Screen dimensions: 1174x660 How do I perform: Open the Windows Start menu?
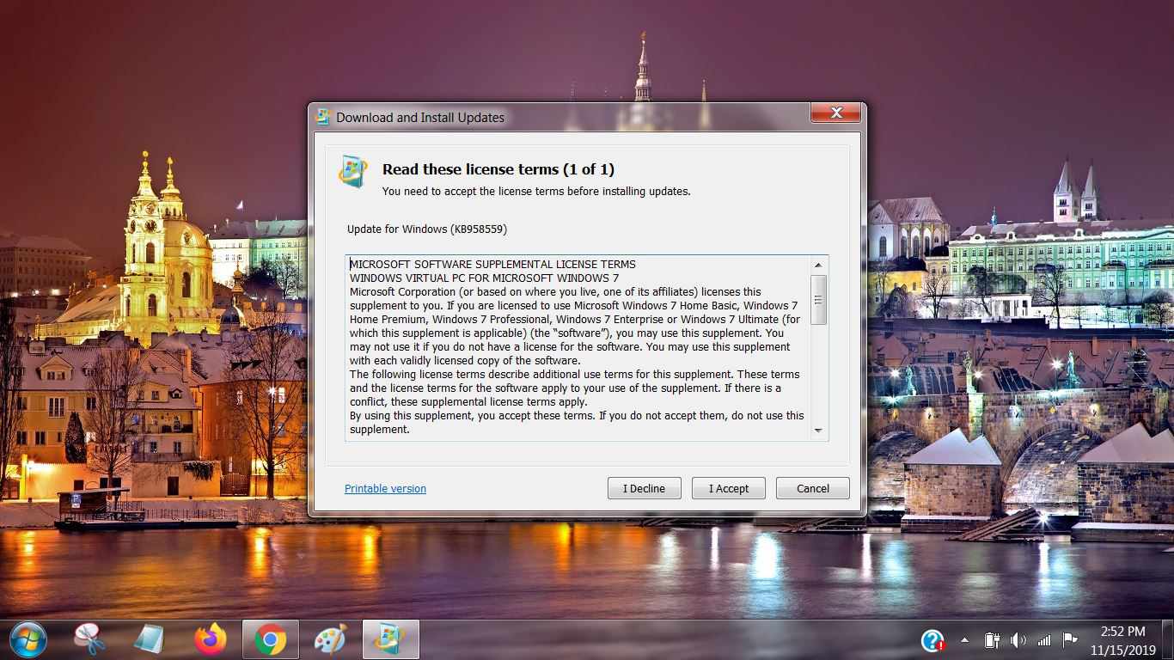28,639
